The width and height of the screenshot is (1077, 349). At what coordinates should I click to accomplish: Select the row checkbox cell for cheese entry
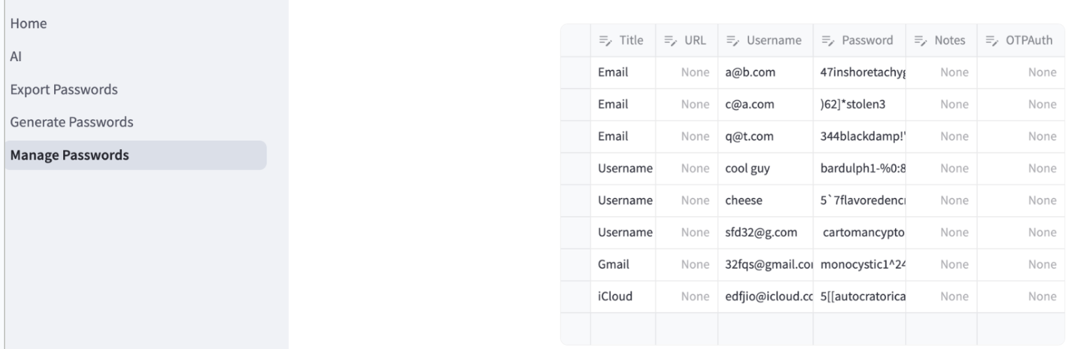pyautogui.click(x=576, y=201)
